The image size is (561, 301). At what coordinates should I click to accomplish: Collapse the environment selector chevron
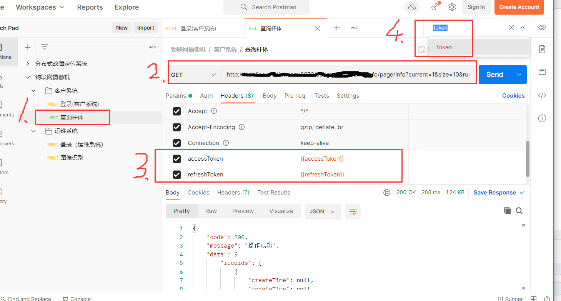[523, 28]
